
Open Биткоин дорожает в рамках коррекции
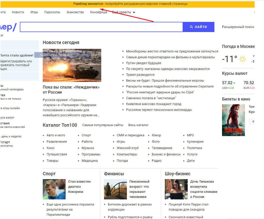pos(130,207)
